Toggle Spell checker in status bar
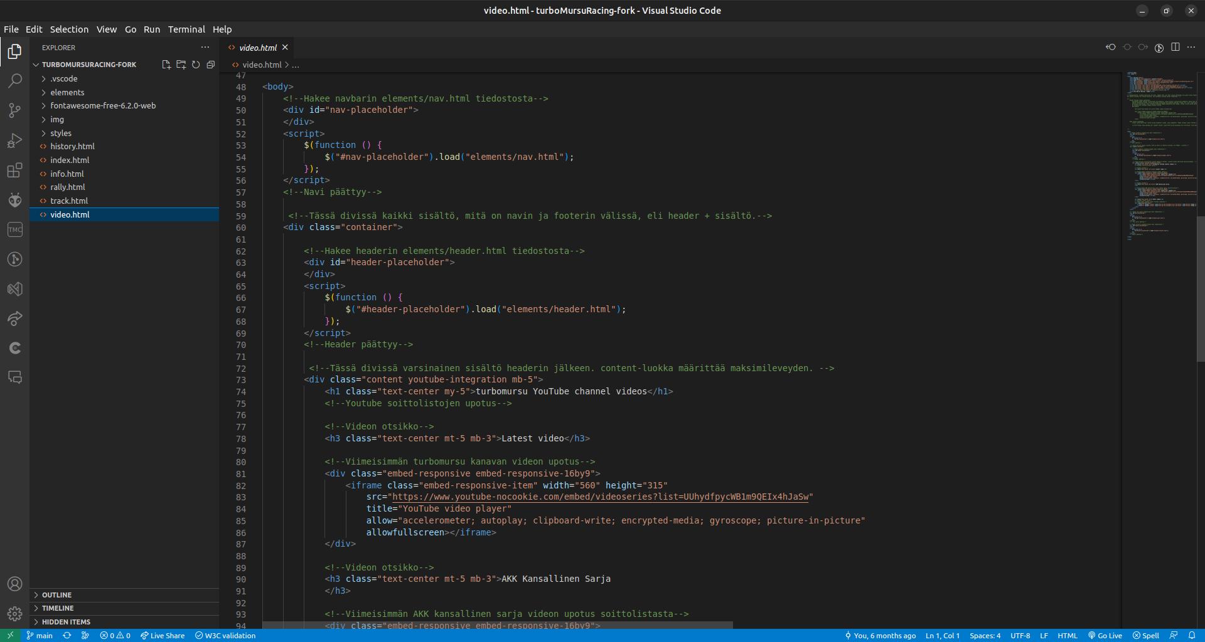This screenshot has height=642, width=1205. point(1146,635)
